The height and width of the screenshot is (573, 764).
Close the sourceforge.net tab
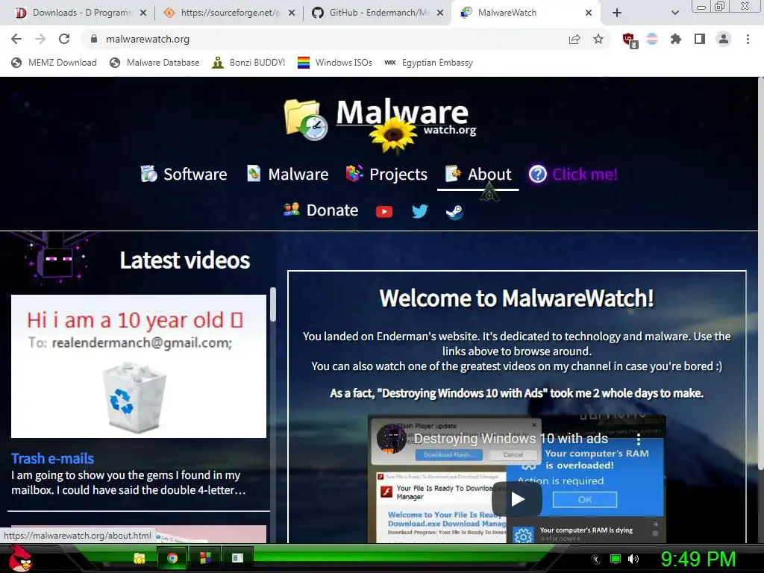coord(292,13)
